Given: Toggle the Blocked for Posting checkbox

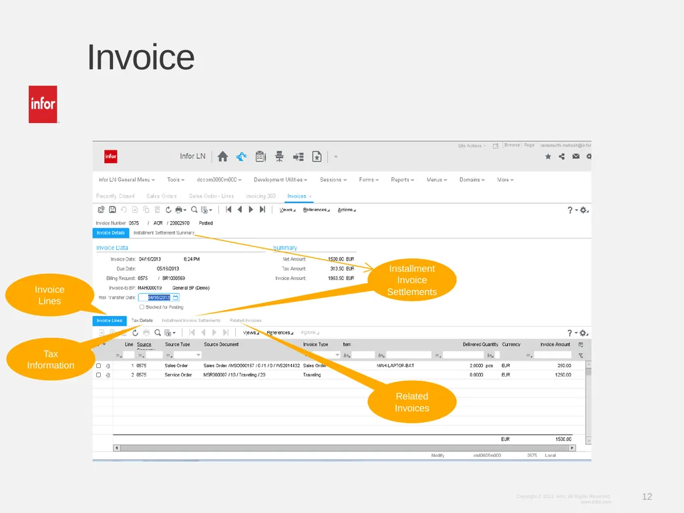Looking at the screenshot, I should (142, 307).
